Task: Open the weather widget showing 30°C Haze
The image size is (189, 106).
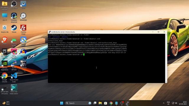Action: click(x=6, y=103)
